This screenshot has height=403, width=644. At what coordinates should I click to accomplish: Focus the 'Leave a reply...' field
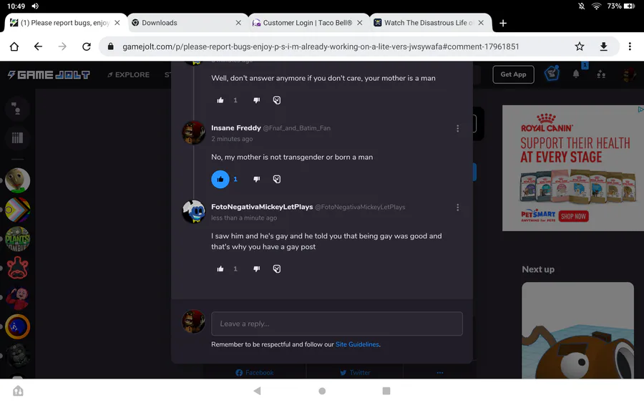[x=337, y=324]
